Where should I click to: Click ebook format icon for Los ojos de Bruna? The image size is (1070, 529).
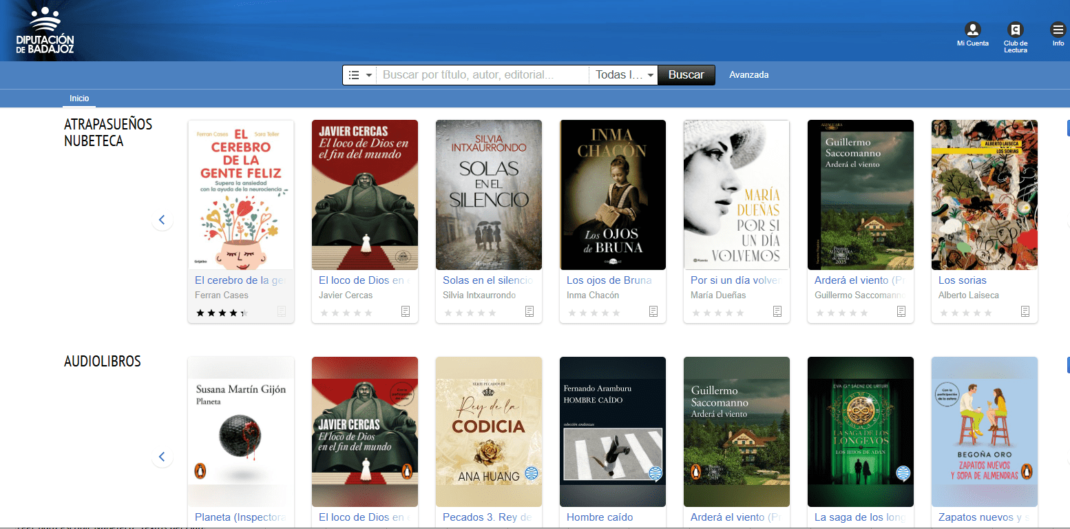tap(653, 311)
